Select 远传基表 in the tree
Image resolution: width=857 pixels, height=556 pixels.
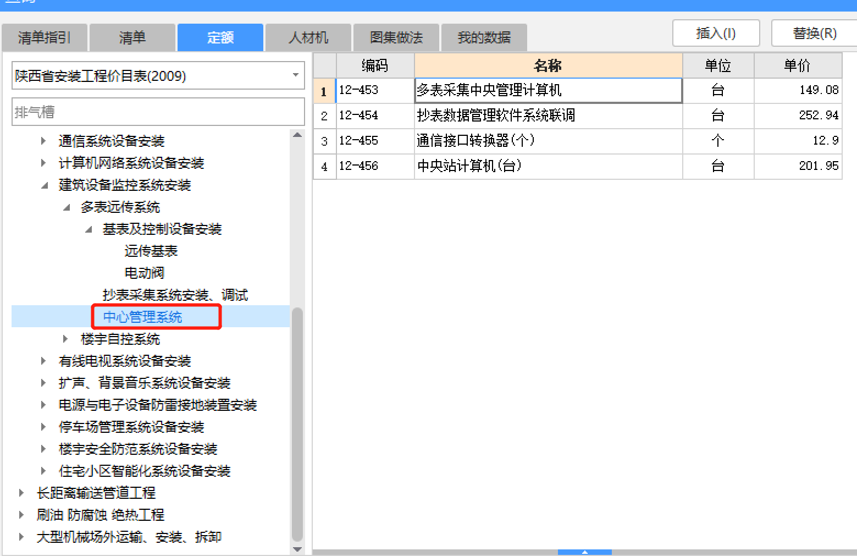151,251
